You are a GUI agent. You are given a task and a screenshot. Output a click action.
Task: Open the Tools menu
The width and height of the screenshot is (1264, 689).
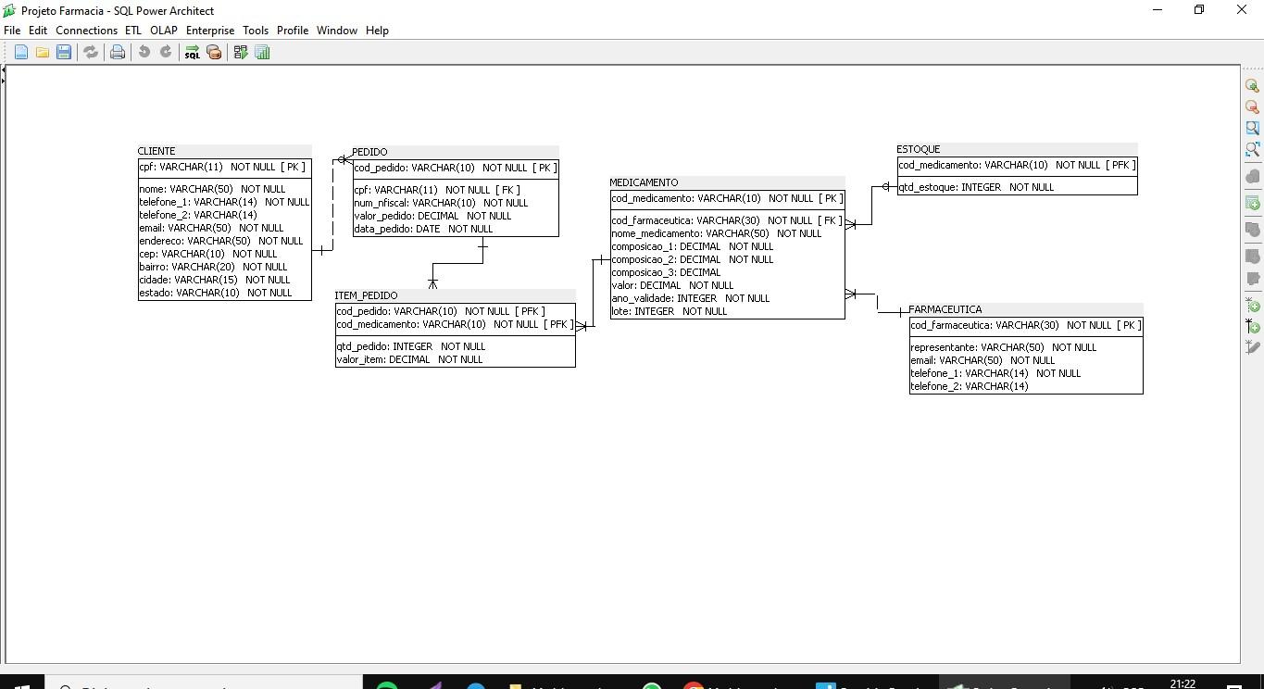256,31
